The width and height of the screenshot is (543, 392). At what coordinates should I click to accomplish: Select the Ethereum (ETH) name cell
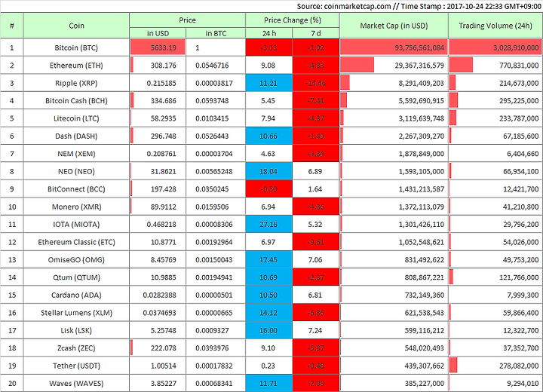click(76, 65)
